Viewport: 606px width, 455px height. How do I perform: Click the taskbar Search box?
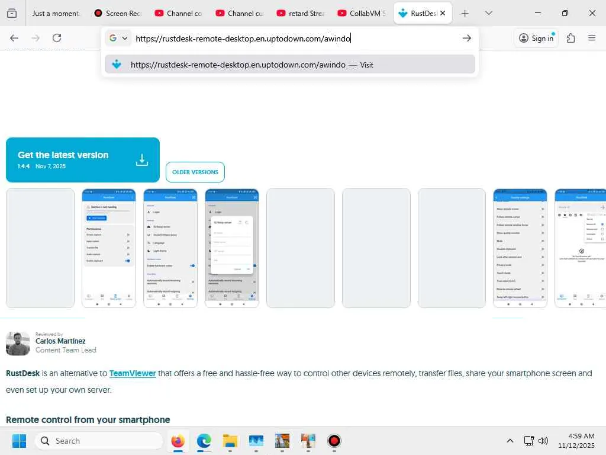[x=99, y=441]
